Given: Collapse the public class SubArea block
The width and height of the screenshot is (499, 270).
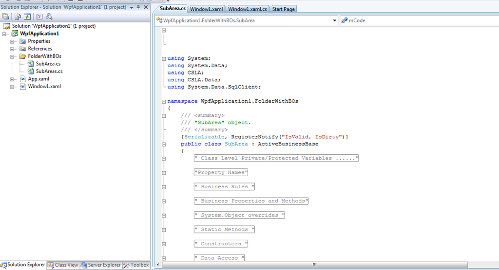Looking at the screenshot, I should [164, 144].
